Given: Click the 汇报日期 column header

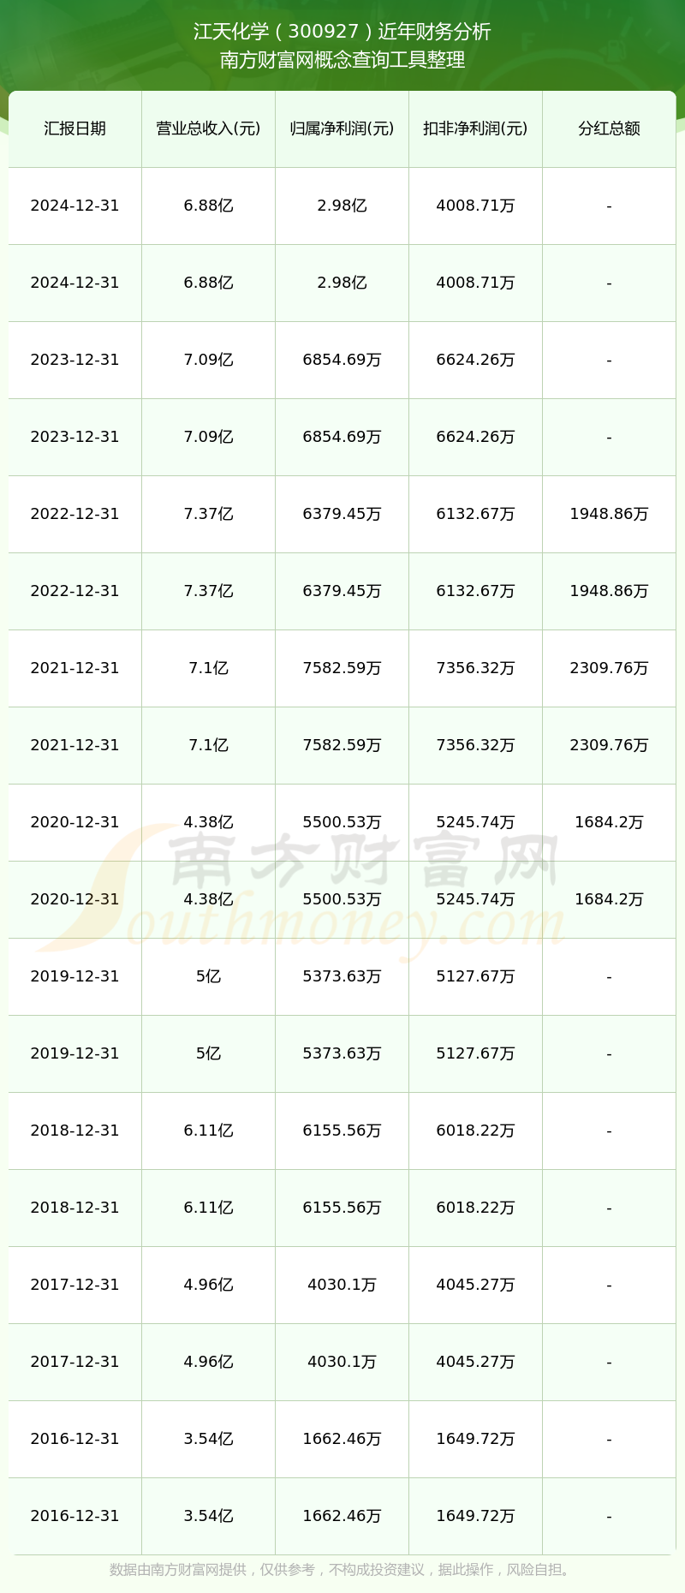Looking at the screenshot, I should tap(74, 128).
